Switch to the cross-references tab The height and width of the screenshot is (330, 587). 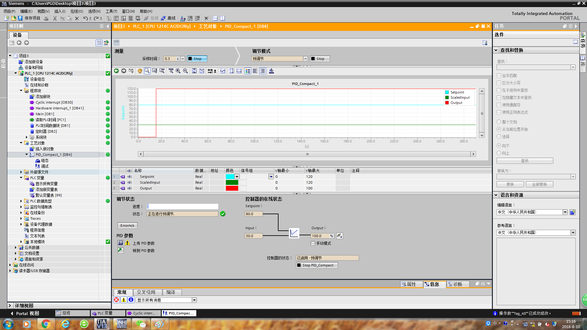pos(146,292)
